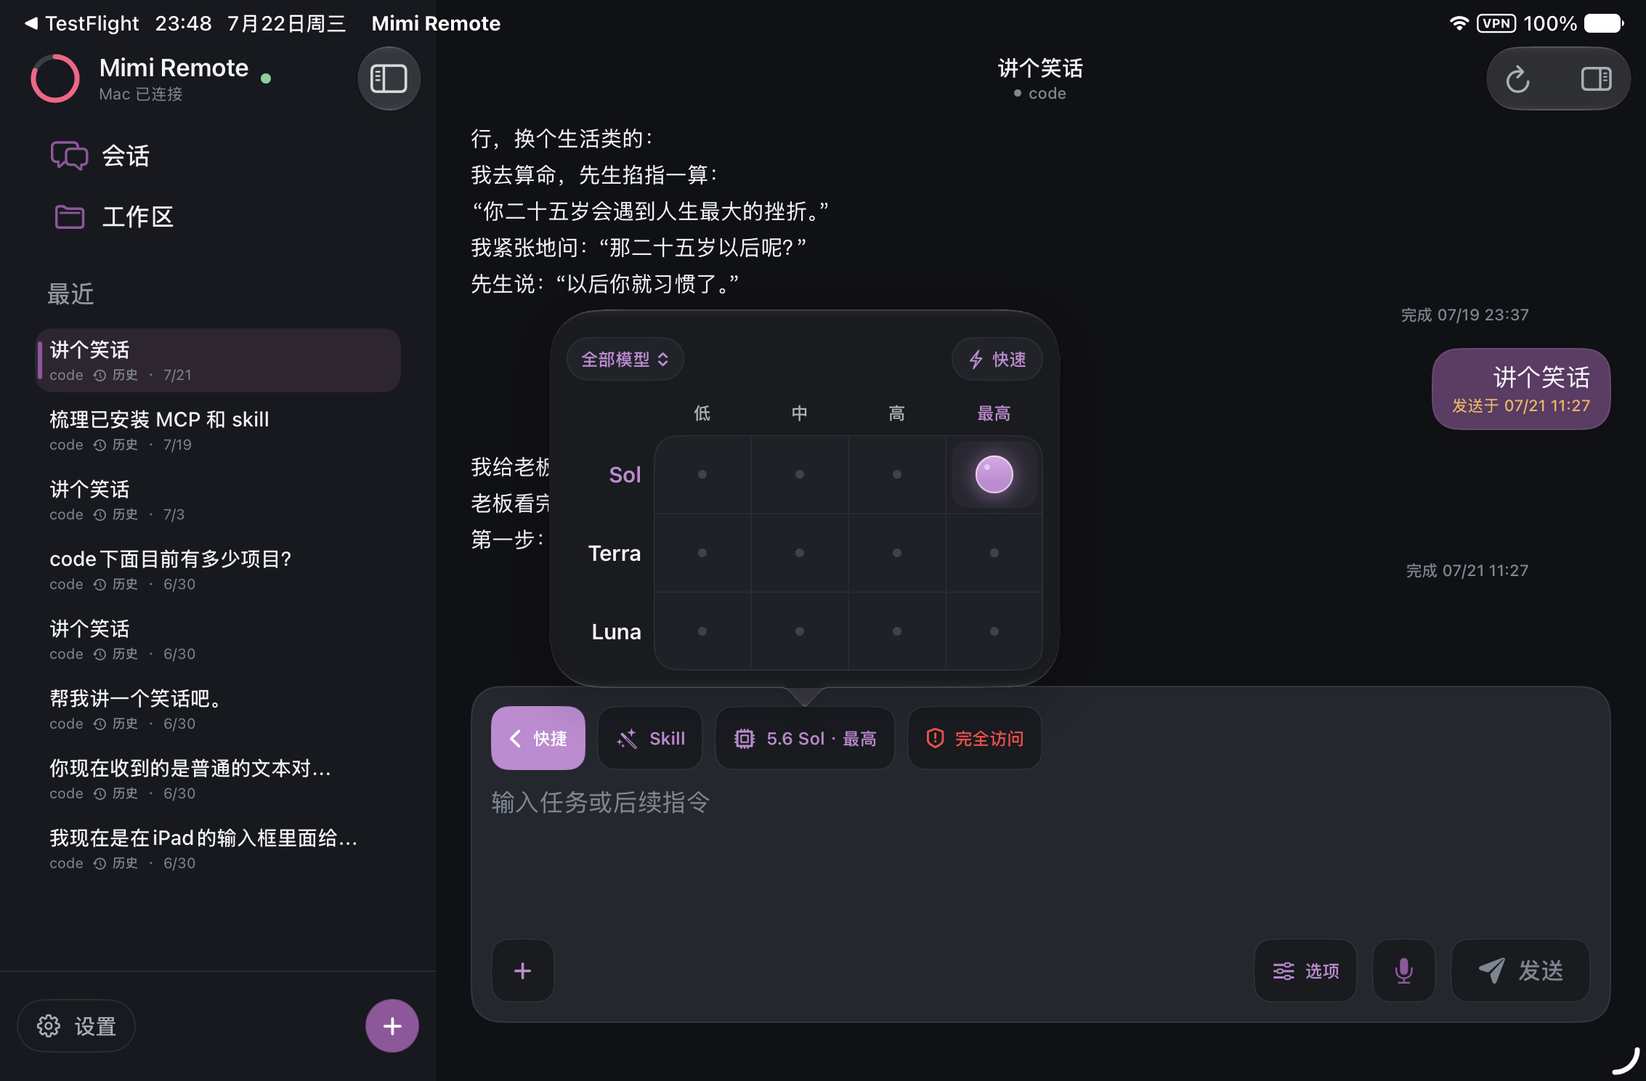Open the 你现在收到的是普通的文本对… session
This screenshot has height=1081, width=1646.
219,779
